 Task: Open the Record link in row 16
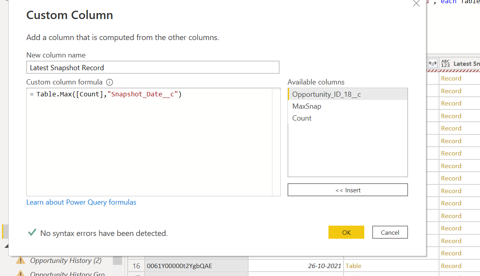[x=451, y=266]
